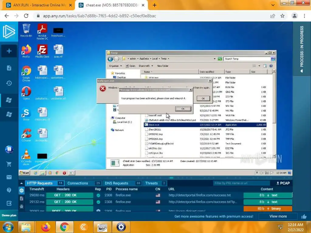The height and width of the screenshot is (233, 311).
Task: Open the document icon in the ANY.RUN sidebar
Action: click(9, 68)
